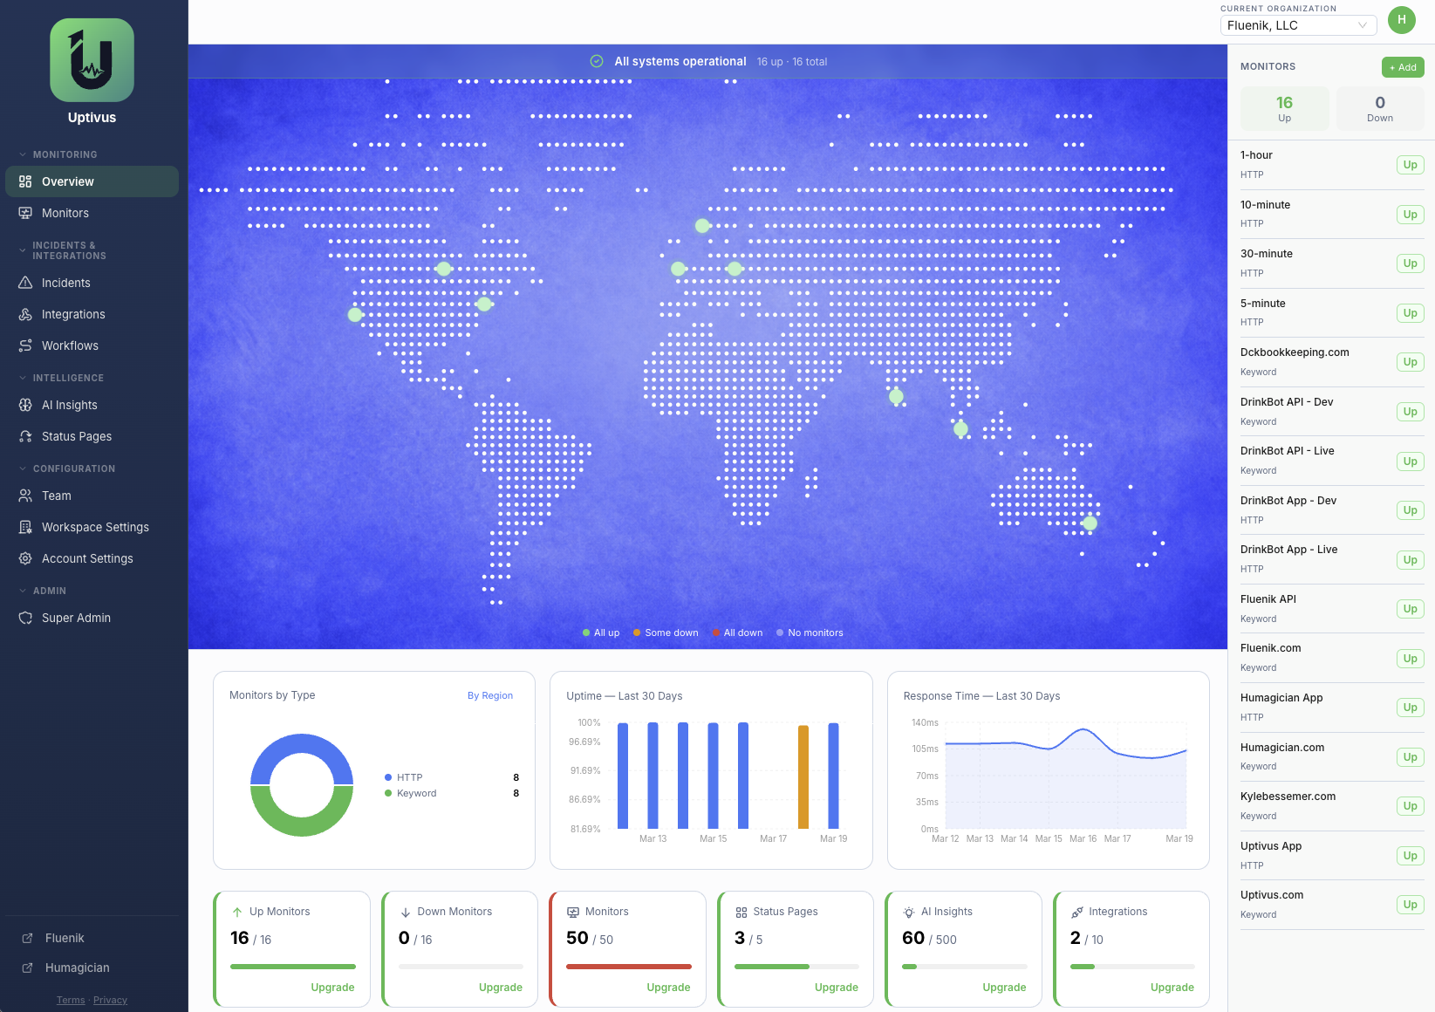The image size is (1435, 1012).
Task: Click the orange Uptime bar for Mar 18
Action: pos(803,776)
